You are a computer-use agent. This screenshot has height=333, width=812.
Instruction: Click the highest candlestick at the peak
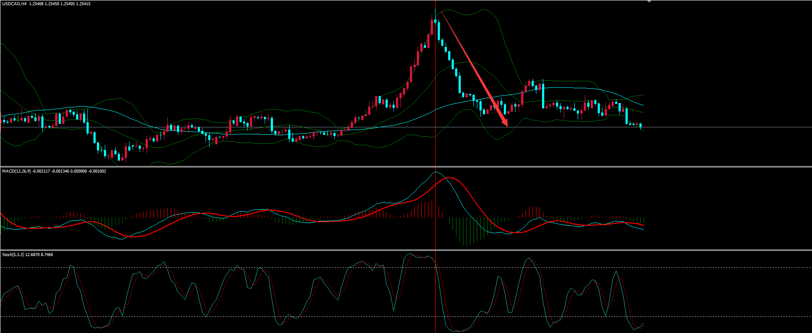435,21
